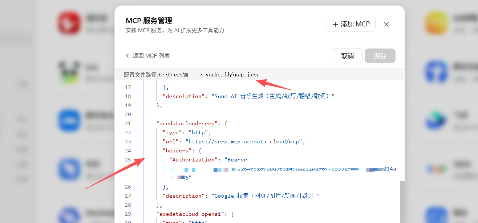This screenshot has height=223, width=478.
Task: Click the "Authorization" key on line 25
Action: [194, 160]
